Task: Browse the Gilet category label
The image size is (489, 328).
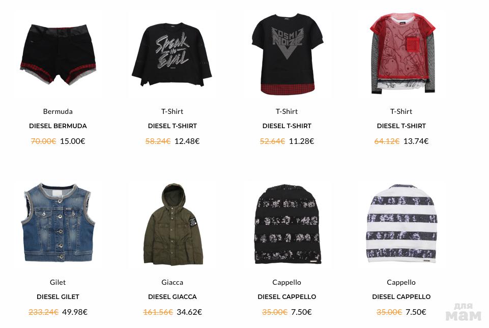Action: tap(58, 282)
